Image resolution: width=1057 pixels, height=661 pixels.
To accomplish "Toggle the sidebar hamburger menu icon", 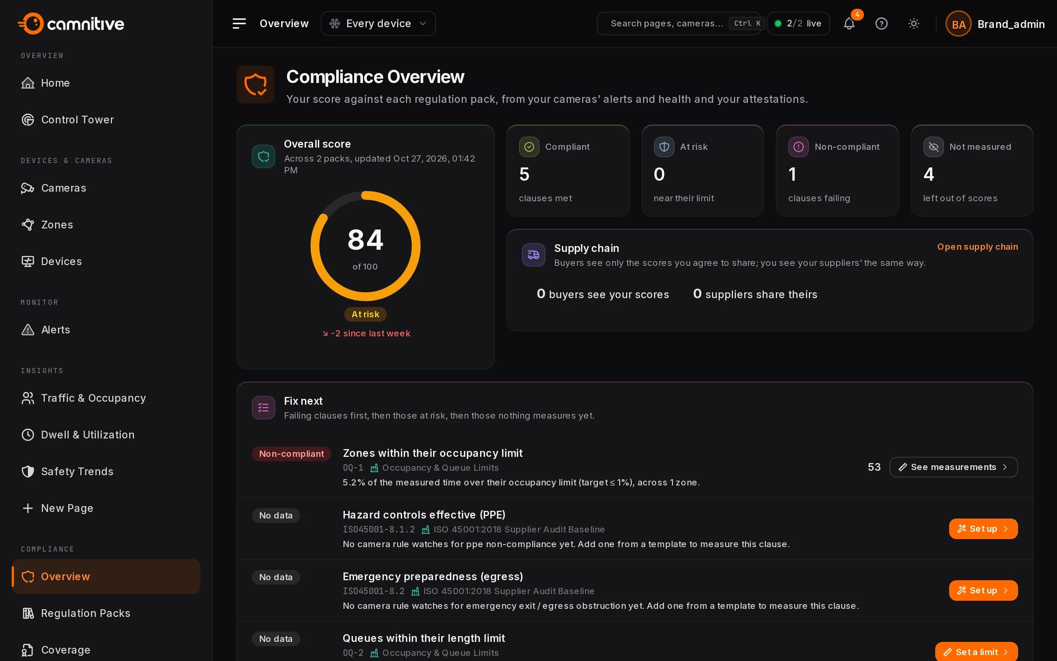I will point(239,24).
